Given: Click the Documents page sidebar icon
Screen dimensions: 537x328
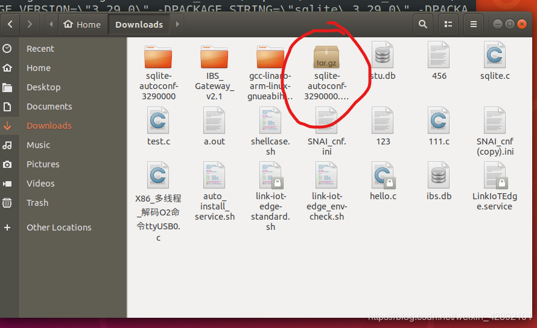Looking at the screenshot, I should 7,107.
